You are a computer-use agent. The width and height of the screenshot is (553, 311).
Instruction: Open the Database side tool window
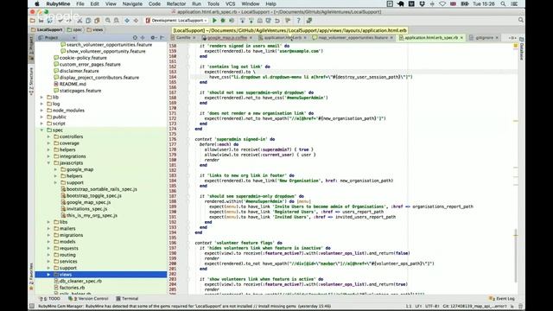(x=522, y=49)
